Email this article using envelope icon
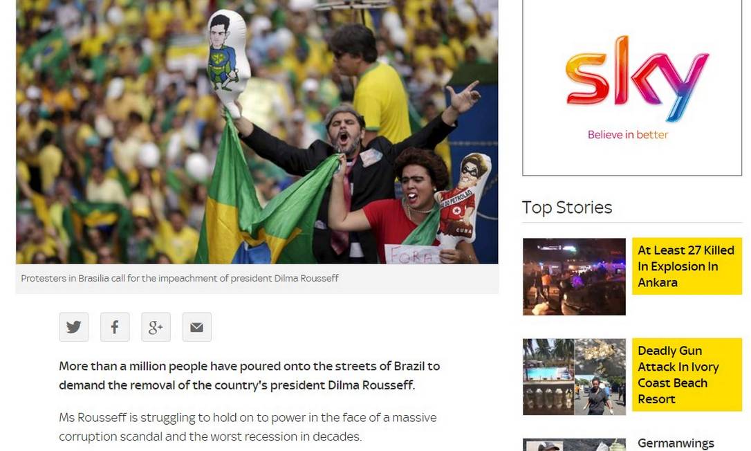This screenshot has width=751, height=451. pyautogui.click(x=197, y=327)
